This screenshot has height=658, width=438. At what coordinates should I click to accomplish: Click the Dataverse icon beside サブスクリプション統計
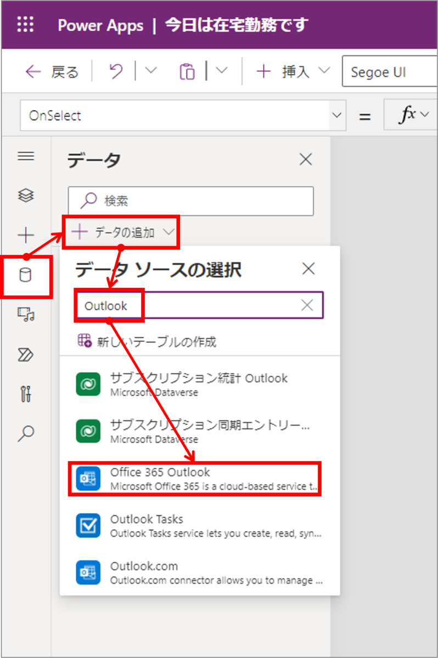88,384
